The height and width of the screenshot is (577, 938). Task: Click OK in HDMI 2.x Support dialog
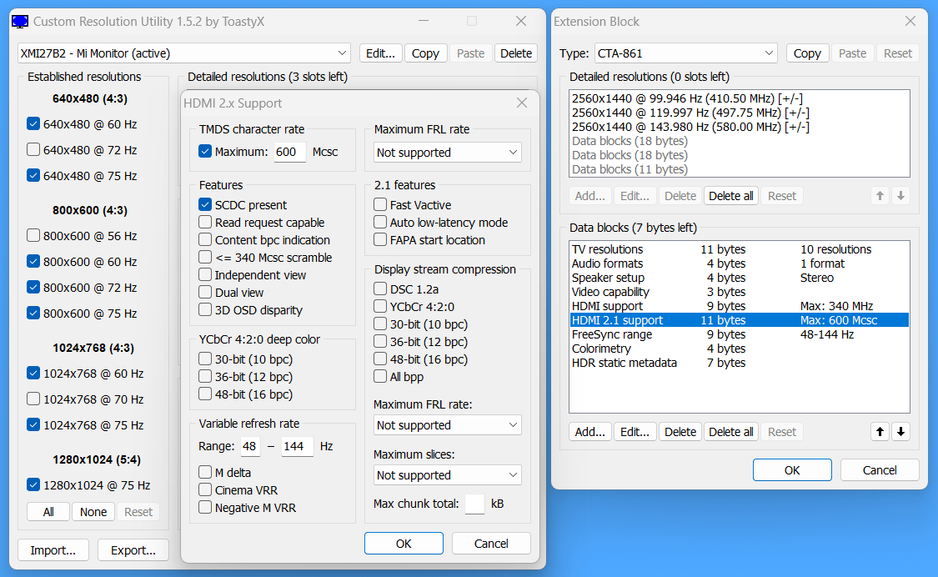(404, 544)
